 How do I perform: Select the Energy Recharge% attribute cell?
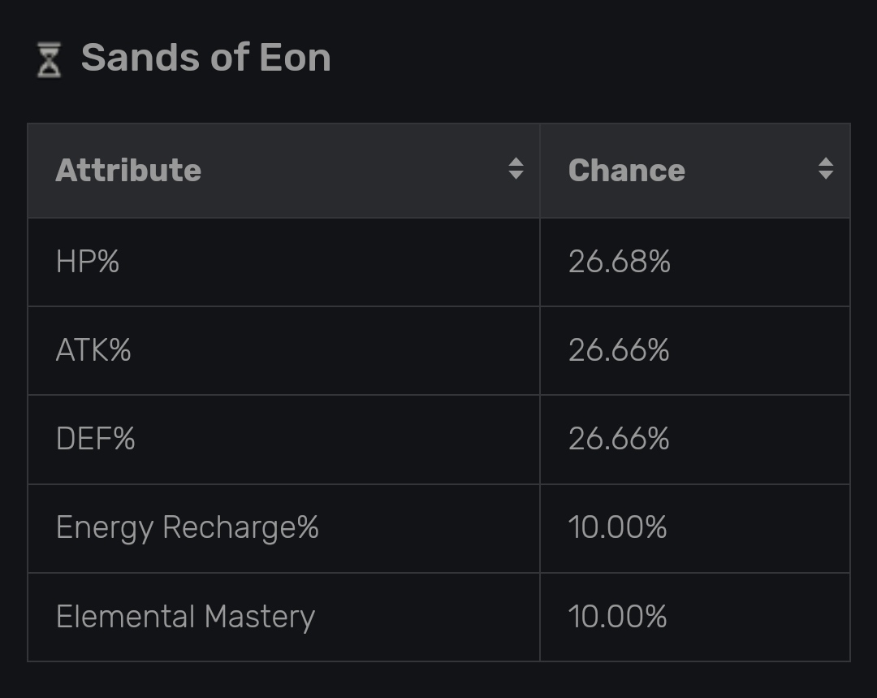(x=187, y=528)
